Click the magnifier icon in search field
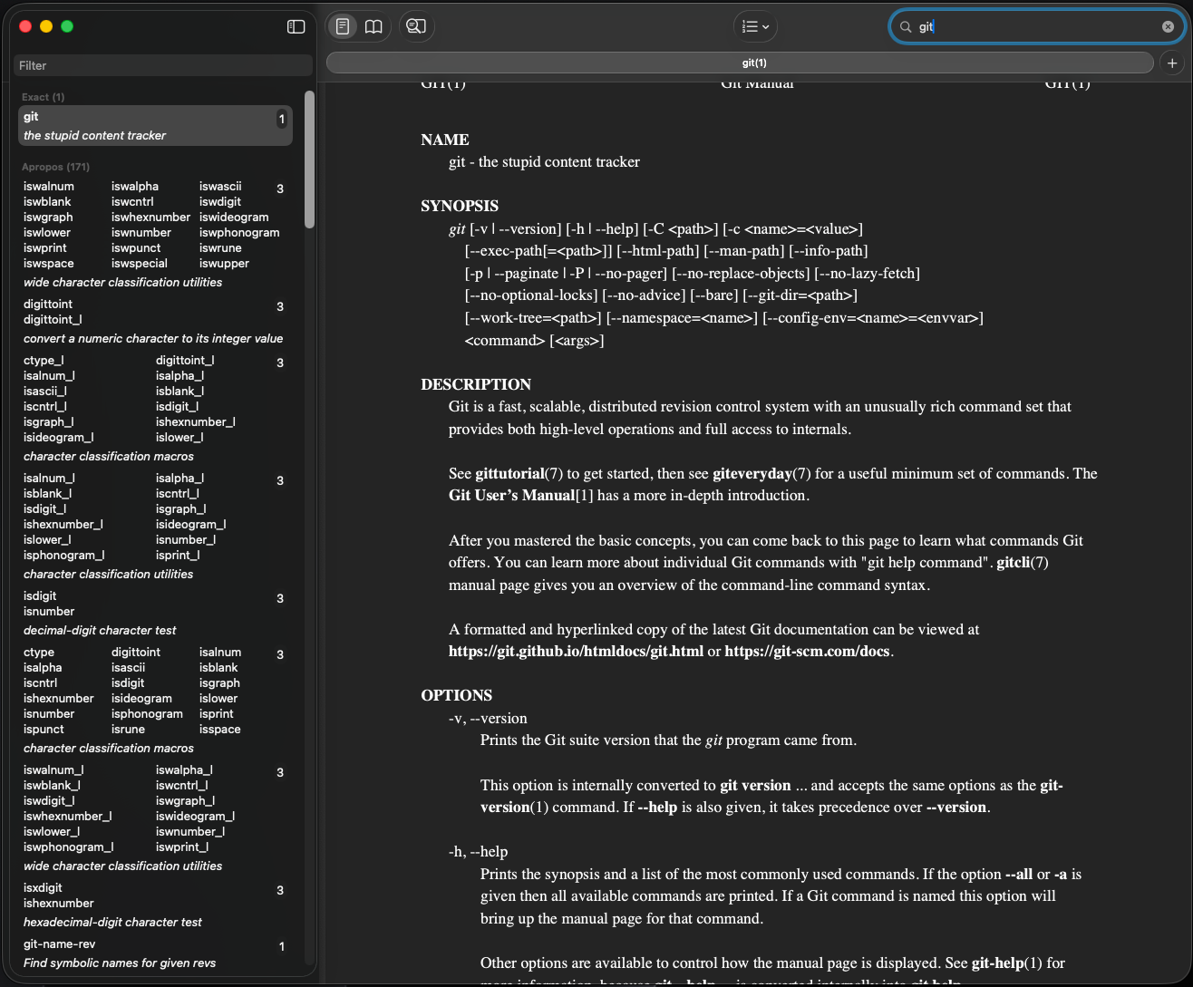The width and height of the screenshot is (1193, 987). click(x=905, y=27)
